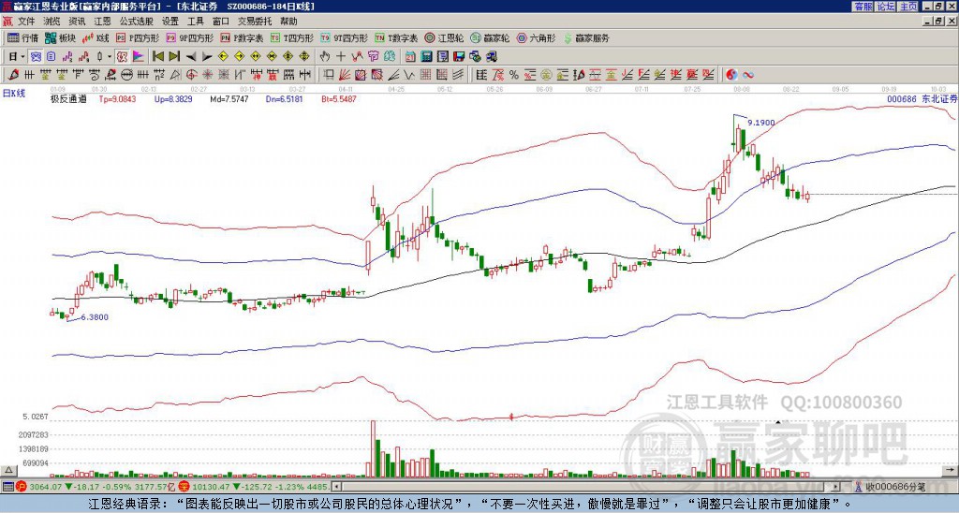This screenshot has width=959, height=513.
Task: Open the calendar icon in the toolbar
Action: click(410, 56)
